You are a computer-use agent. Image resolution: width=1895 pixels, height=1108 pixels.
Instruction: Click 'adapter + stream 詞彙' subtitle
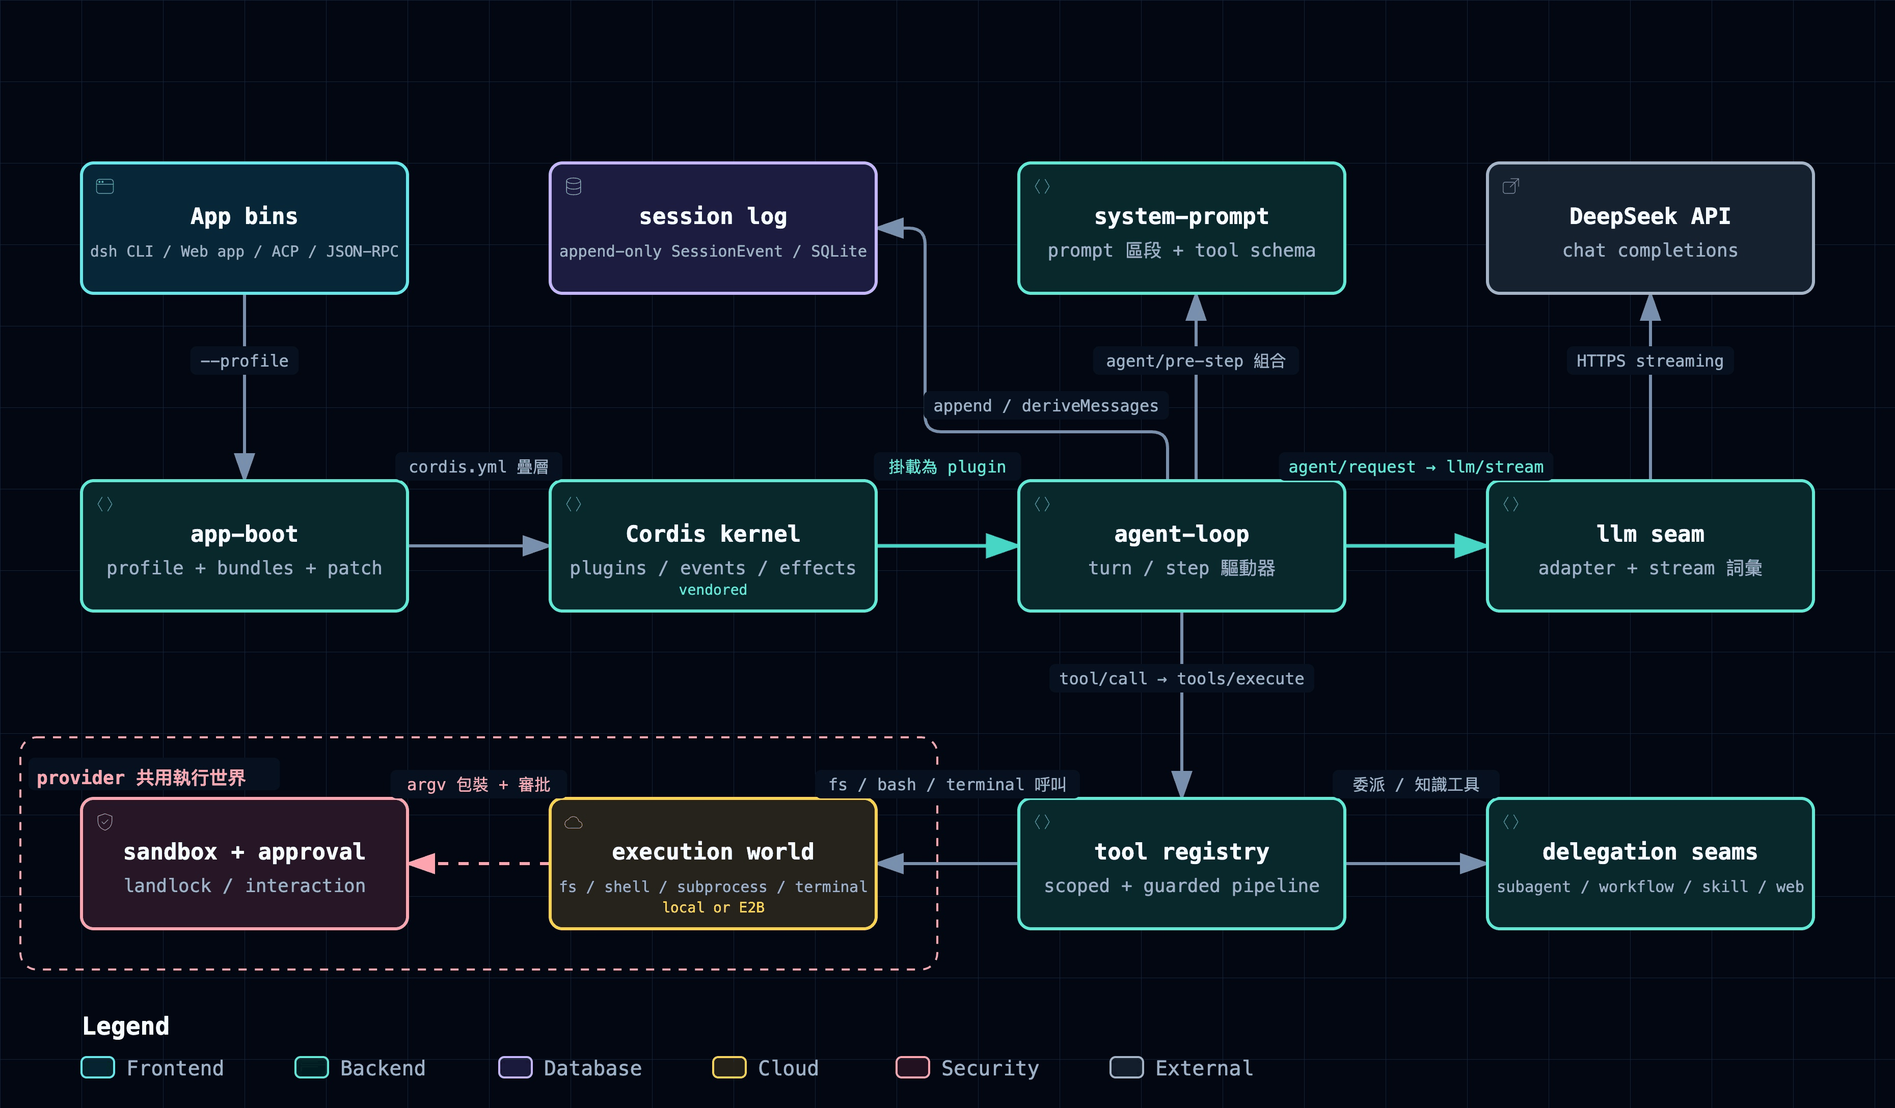click(1650, 568)
